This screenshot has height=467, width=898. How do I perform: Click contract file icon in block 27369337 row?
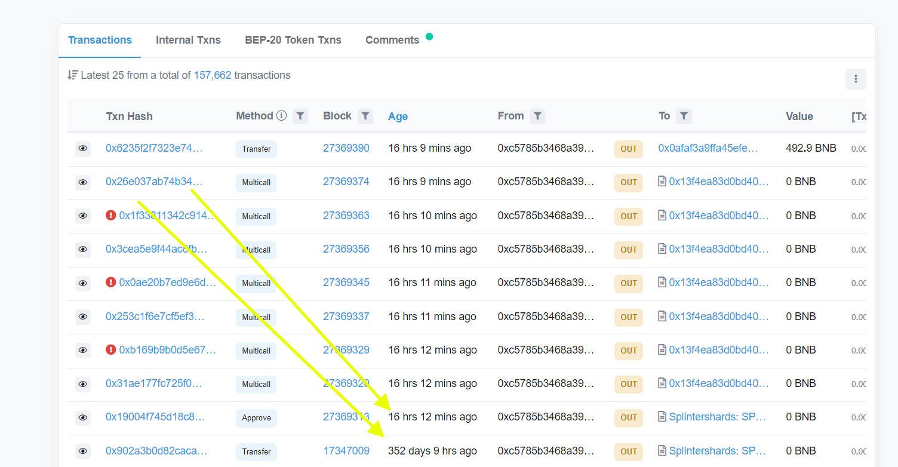(x=662, y=317)
